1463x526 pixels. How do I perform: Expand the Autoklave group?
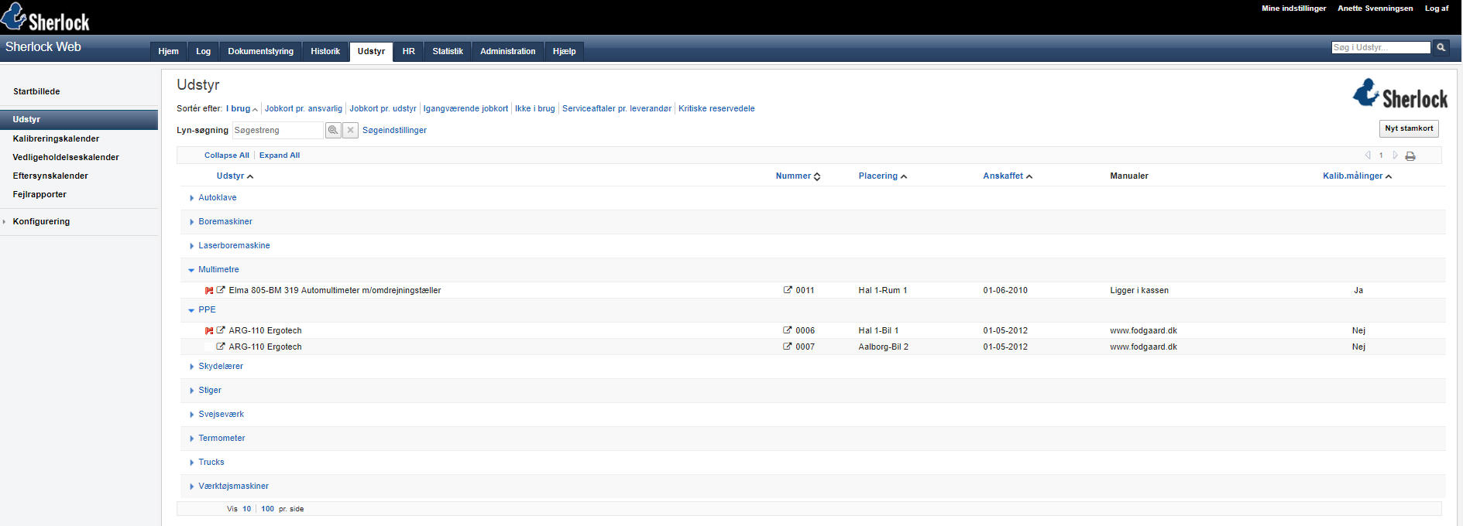(191, 198)
